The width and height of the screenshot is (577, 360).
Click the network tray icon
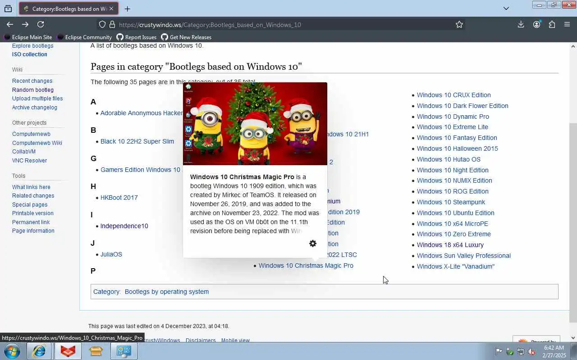point(521,351)
